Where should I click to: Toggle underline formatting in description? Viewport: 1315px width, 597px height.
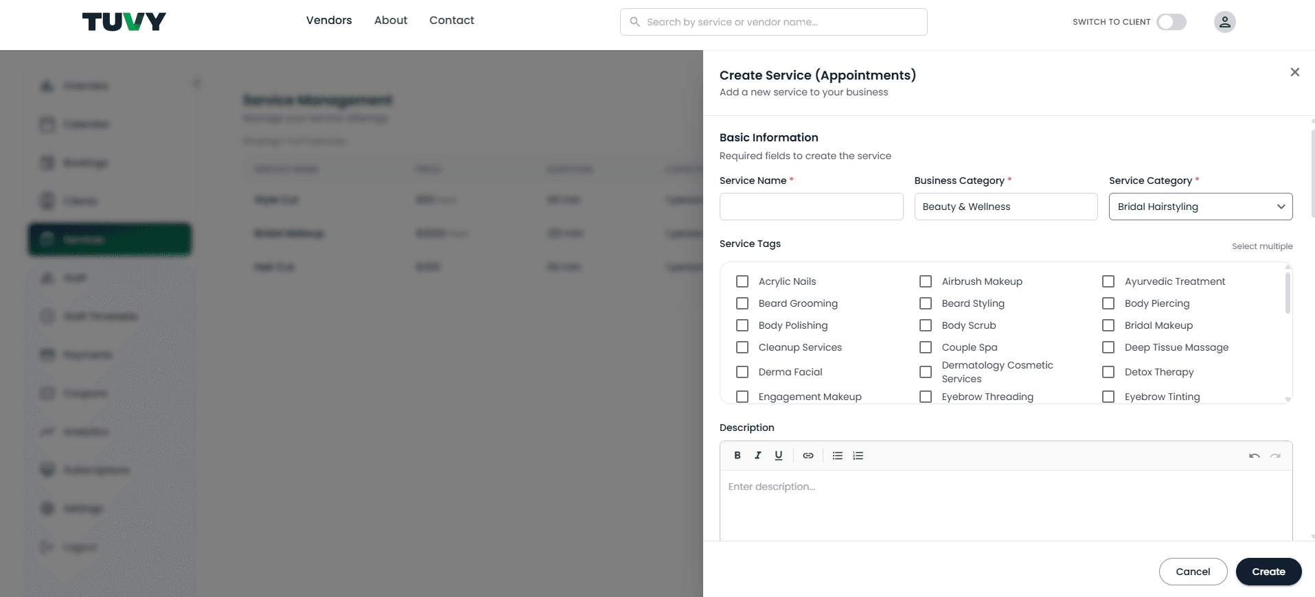[779, 456]
